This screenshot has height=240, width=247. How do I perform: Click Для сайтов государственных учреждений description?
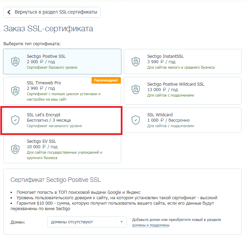tap(64, 155)
